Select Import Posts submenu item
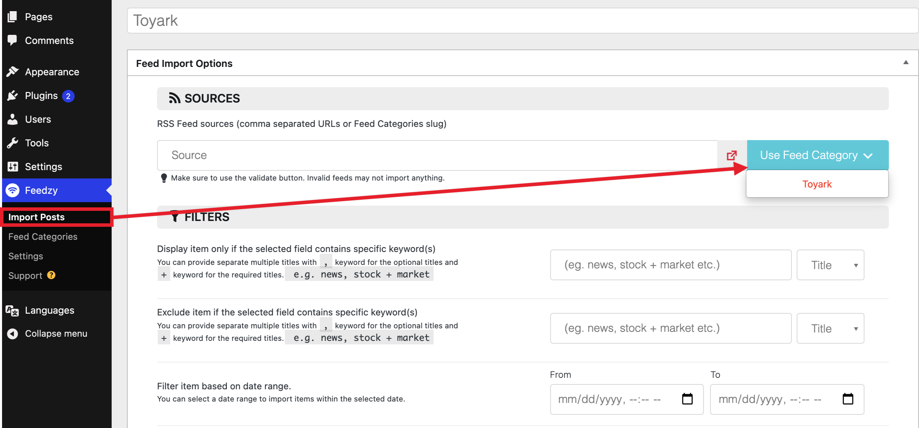This screenshot has height=428, width=919. click(x=36, y=217)
